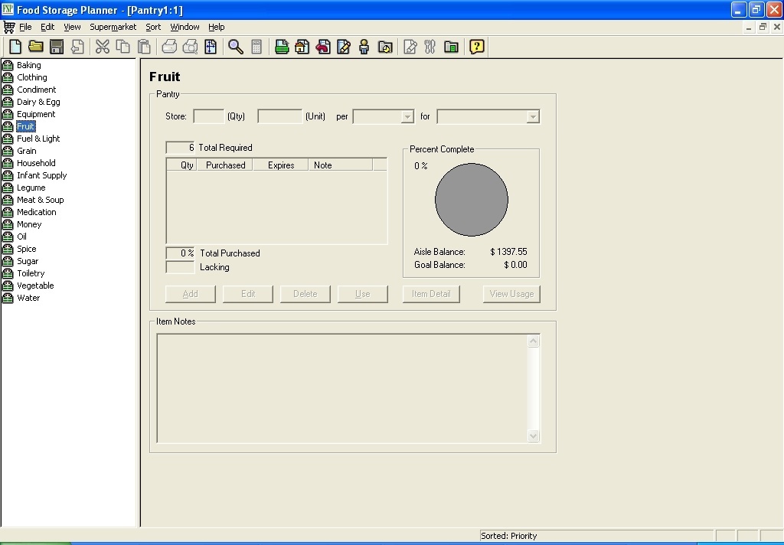Open the for dropdown in Pantry section
The height and width of the screenshot is (545, 784).
(488, 116)
